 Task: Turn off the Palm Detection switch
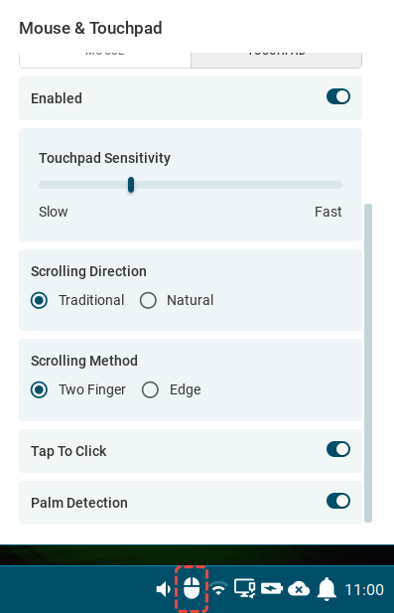338,501
